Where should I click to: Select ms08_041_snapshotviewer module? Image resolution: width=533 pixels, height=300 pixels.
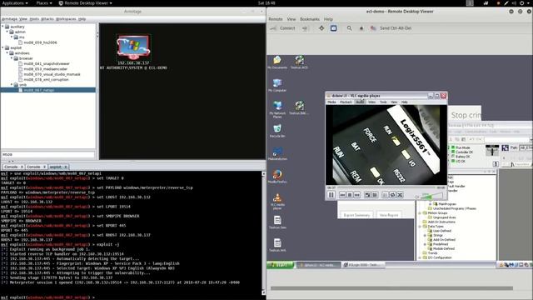pyautogui.click(x=47, y=63)
